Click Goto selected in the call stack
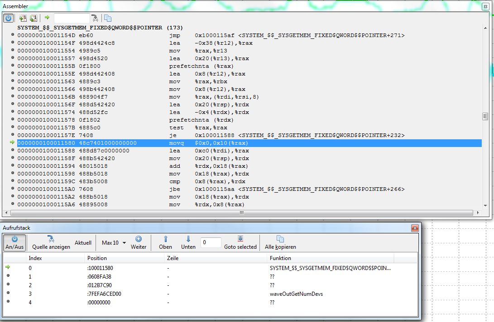The image size is (494, 322). [x=240, y=242]
